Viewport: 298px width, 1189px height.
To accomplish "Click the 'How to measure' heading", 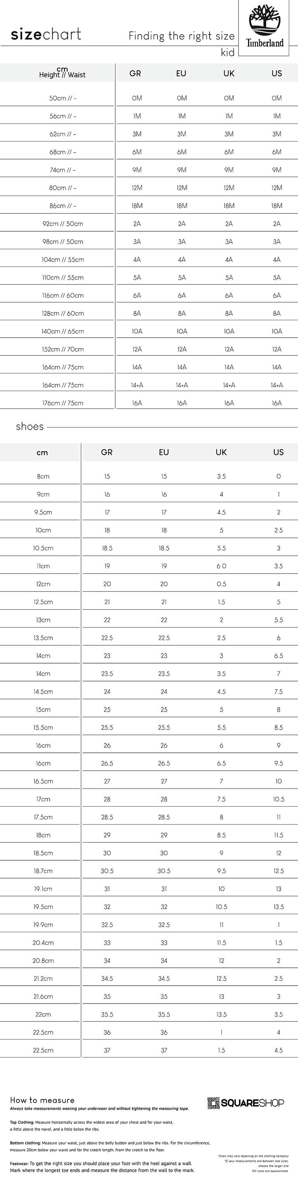I will [x=42, y=1100].
